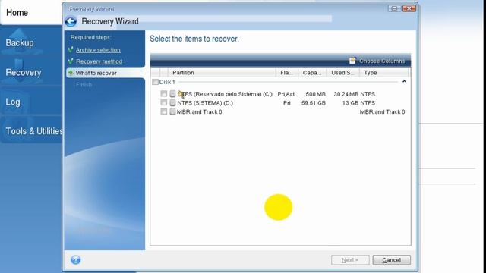Viewport: 486px width, 273px height.
Task: Collapse the Disk 1 group arrow
Action: coord(404,82)
